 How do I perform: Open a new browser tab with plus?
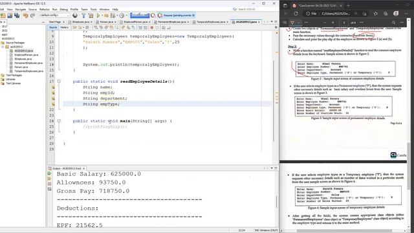348,5
